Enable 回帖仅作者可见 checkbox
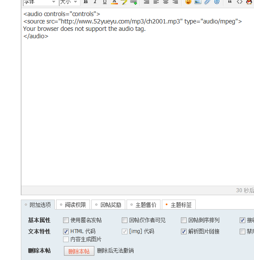Image resolution: width=254 pixels, height=260 pixels. tap(124, 220)
